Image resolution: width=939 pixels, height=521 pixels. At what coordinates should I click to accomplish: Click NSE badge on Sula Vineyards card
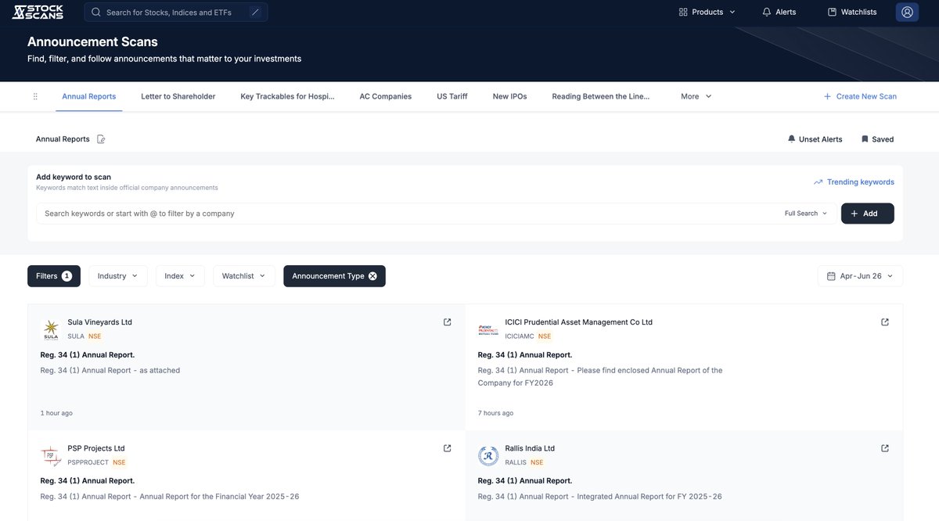(x=95, y=336)
